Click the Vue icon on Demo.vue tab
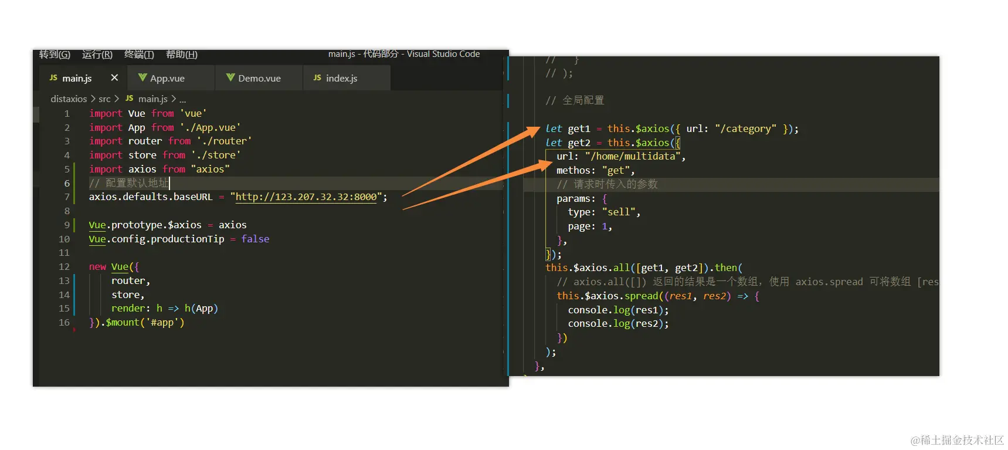The height and width of the screenshot is (450, 1008). [230, 77]
